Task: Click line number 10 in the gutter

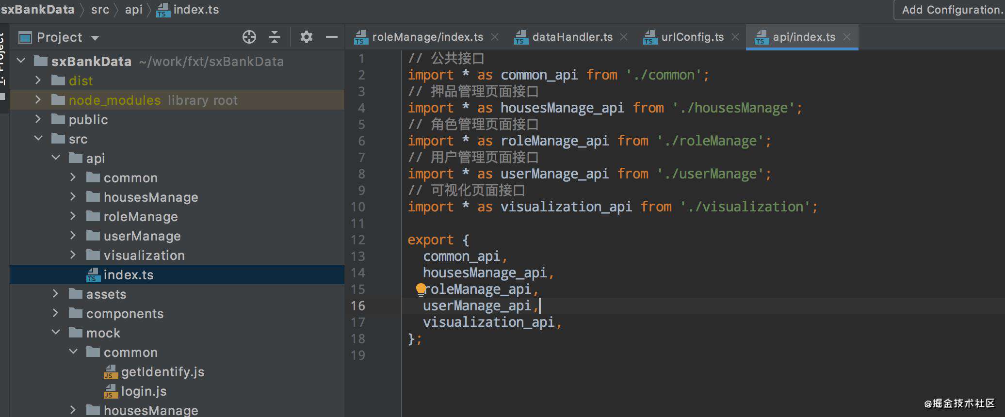Action: point(358,207)
